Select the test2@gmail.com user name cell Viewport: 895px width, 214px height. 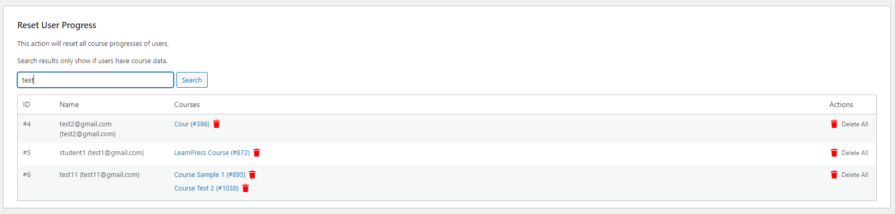[x=88, y=129]
